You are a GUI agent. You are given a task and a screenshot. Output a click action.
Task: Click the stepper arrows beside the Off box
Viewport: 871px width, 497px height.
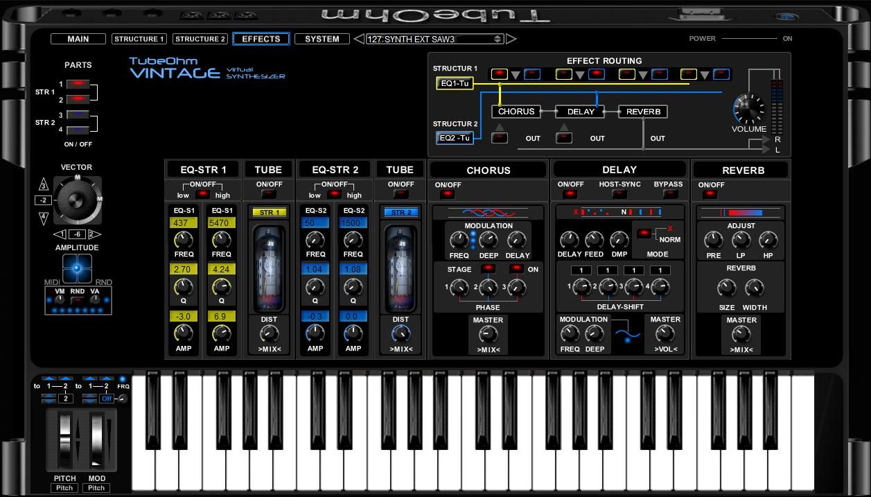click(90, 399)
